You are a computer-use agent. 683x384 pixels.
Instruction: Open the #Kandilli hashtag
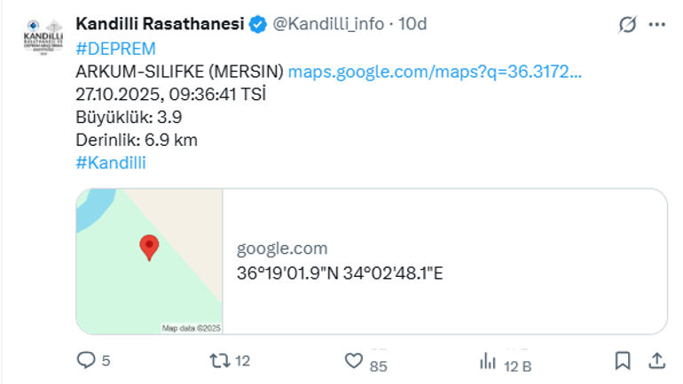tap(111, 162)
